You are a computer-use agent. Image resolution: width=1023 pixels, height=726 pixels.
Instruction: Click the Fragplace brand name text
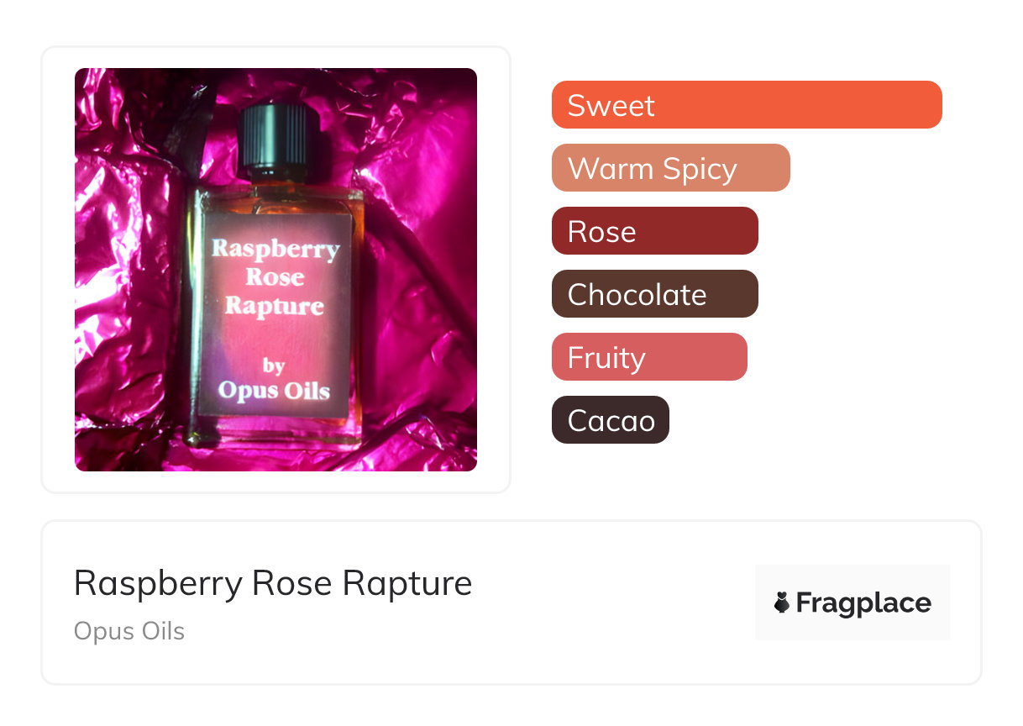pos(863,603)
